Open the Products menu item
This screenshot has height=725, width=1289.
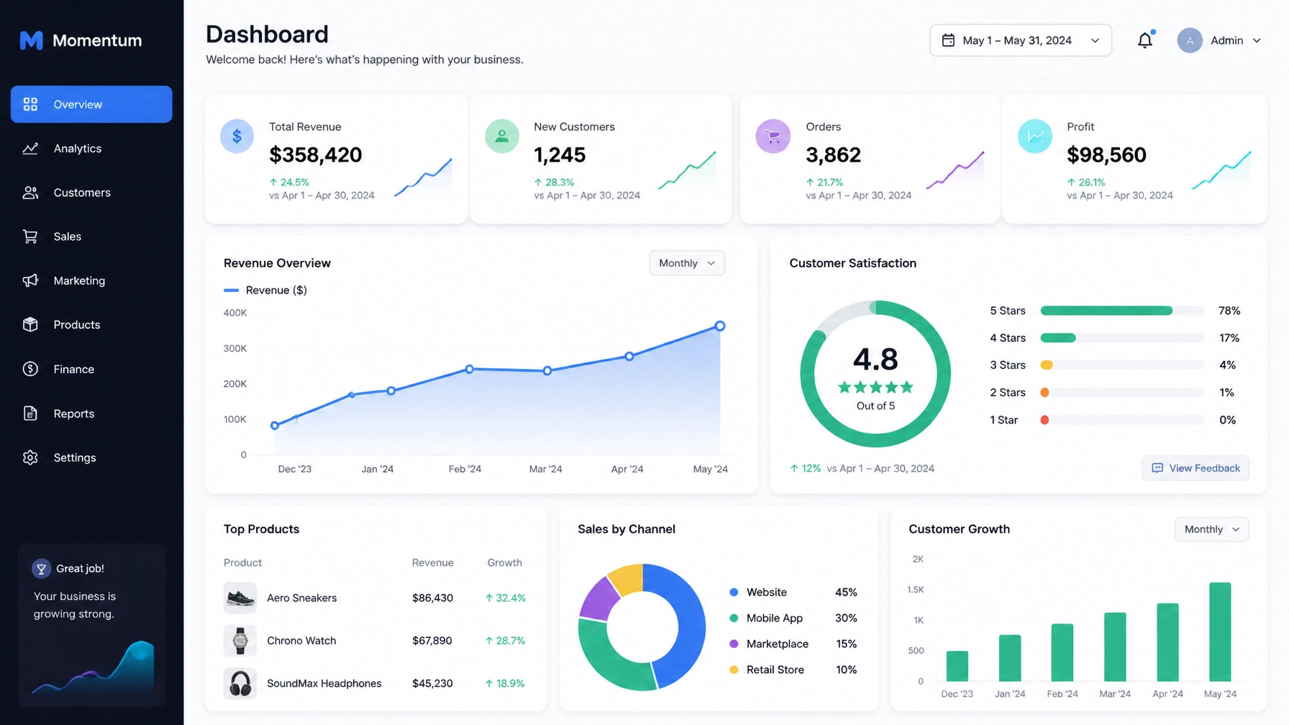(x=91, y=324)
